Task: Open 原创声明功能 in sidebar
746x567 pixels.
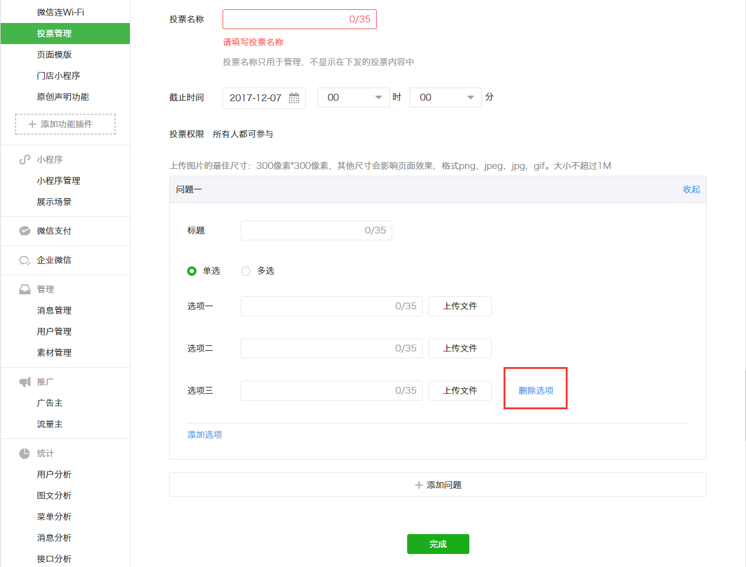Action: (63, 97)
